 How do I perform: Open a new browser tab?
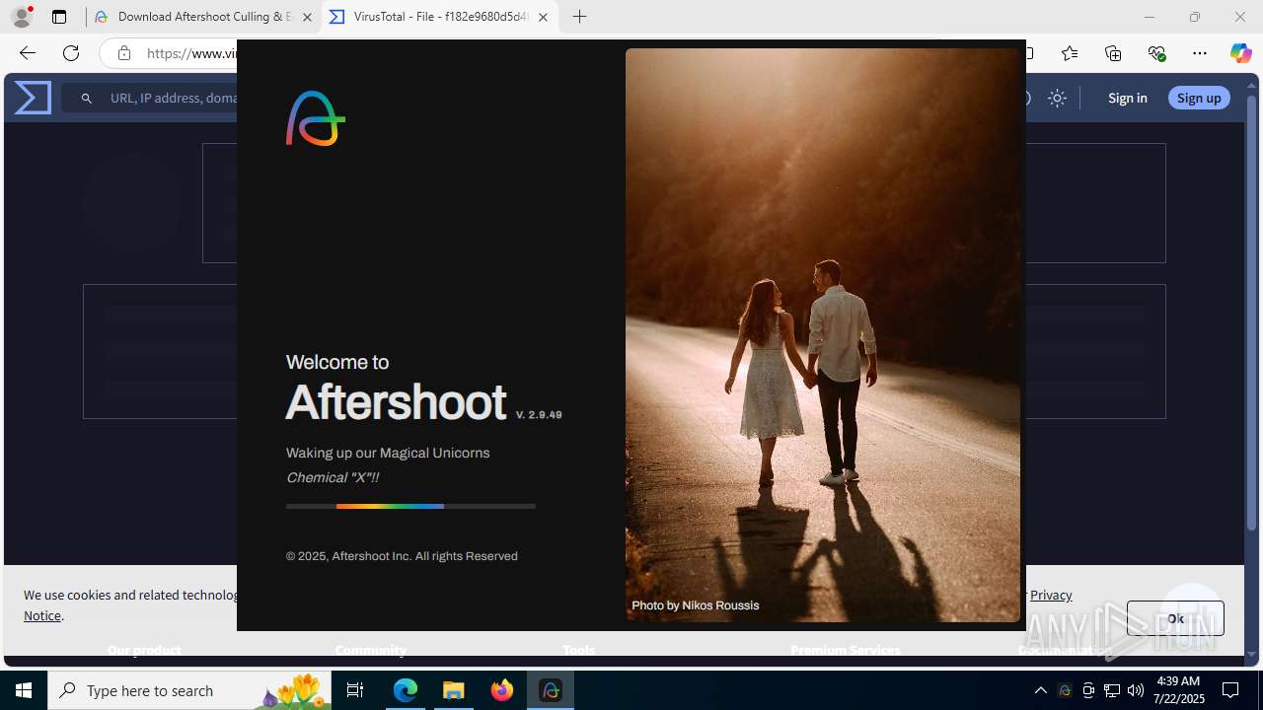[x=580, y=17]
